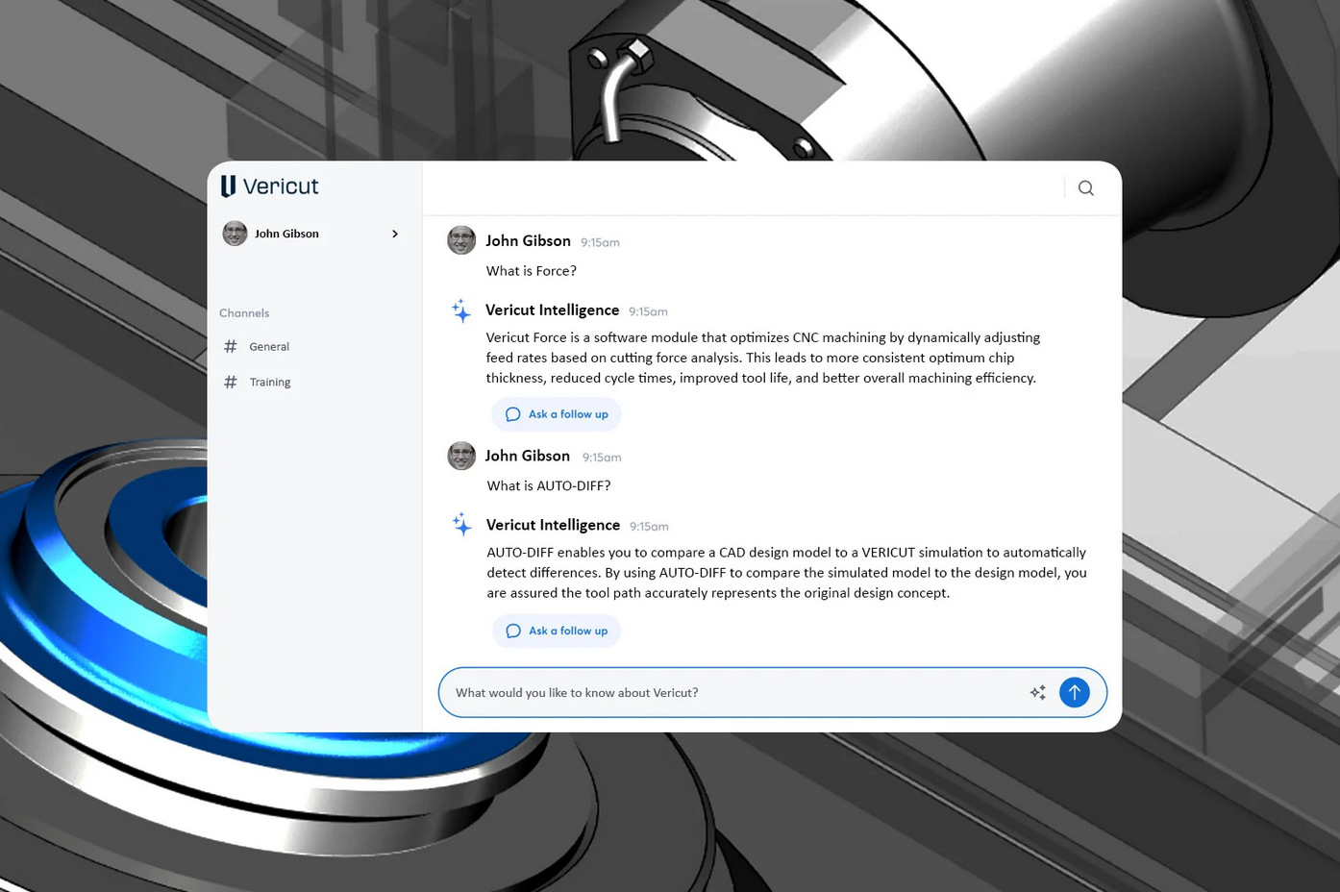Click avatar on the "What is AUTO-DIFF?" message
This screenshot has height=892, width=1340.
click(x=461, y=456)
